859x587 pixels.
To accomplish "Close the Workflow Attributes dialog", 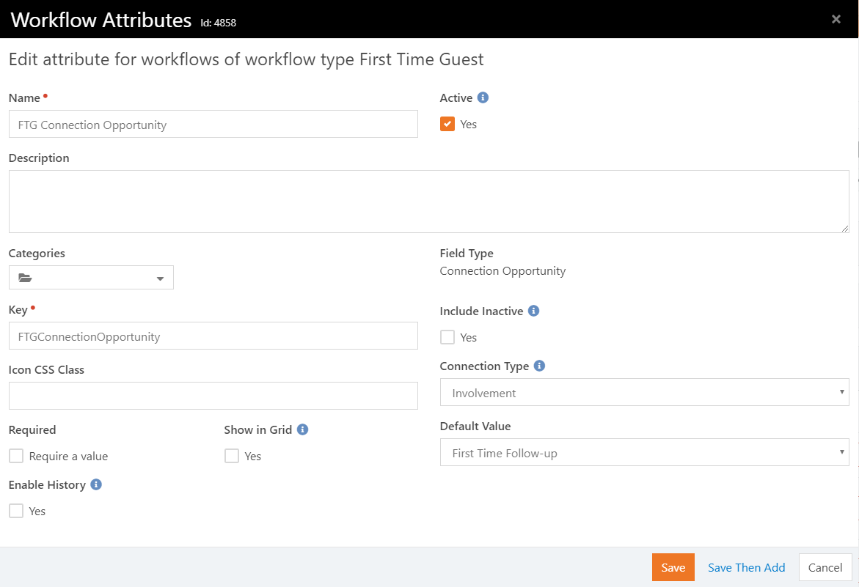I will click(836, 19).
